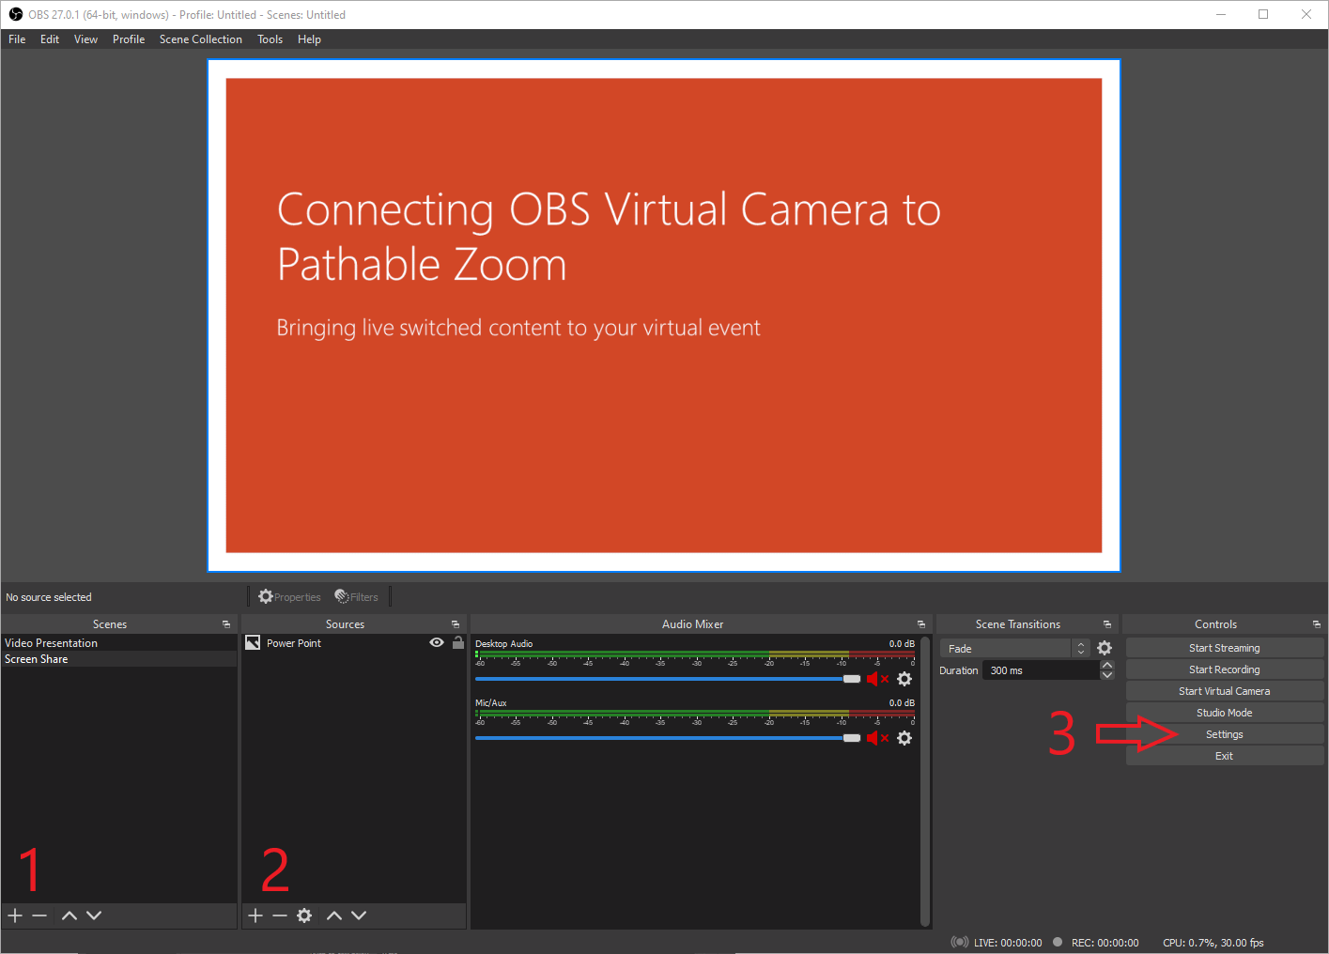
Task: Pop out the Audio Mixer dock
Action: click(x=921, y=624)
